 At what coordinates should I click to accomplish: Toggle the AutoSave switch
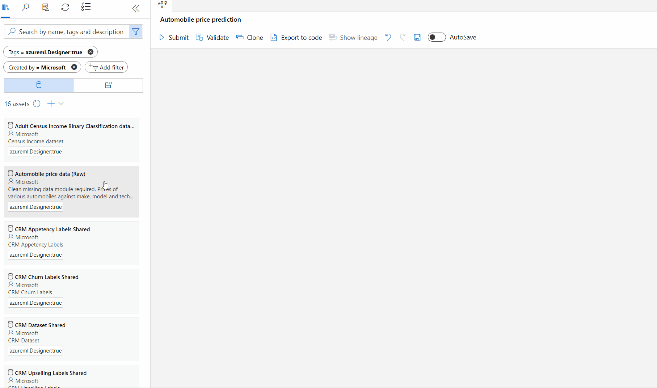437,37
